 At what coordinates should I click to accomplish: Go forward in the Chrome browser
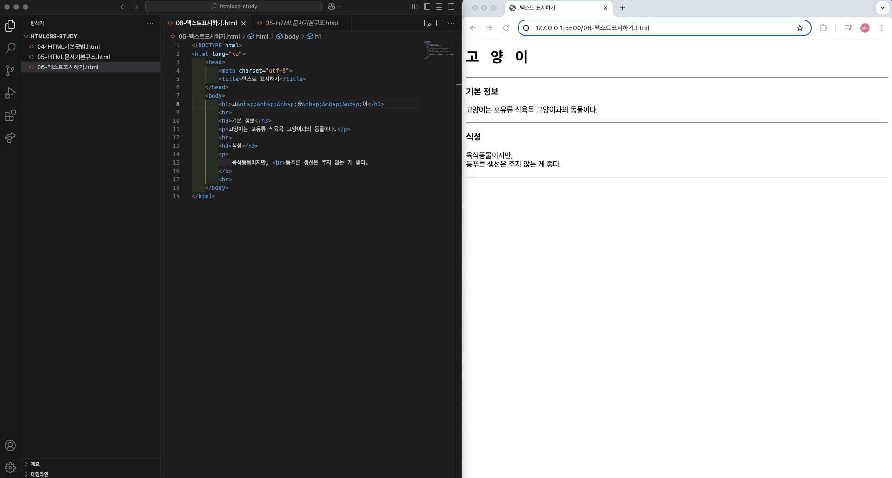click(x=489, y=28)
